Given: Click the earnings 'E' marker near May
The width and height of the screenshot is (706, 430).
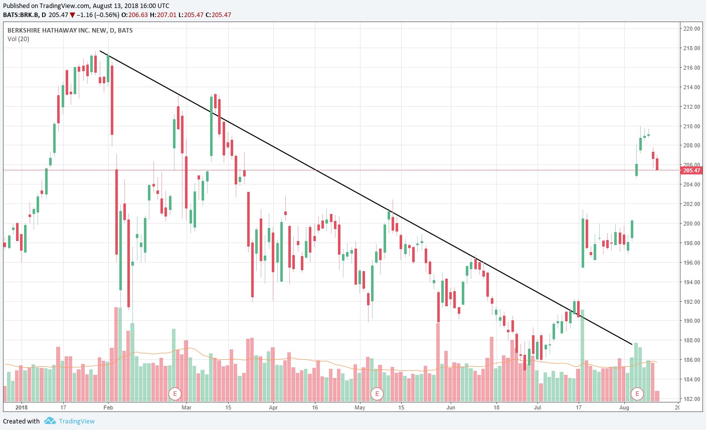Looking at the screenshot, I should pos(377,393).
